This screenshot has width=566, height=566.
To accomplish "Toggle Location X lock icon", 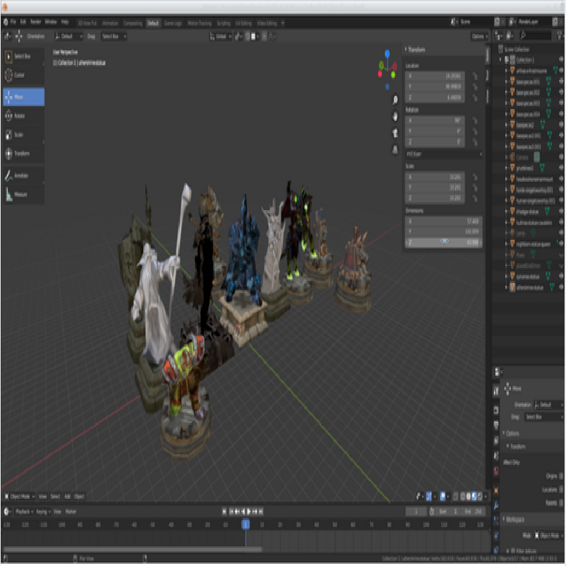I will (475, 76).
